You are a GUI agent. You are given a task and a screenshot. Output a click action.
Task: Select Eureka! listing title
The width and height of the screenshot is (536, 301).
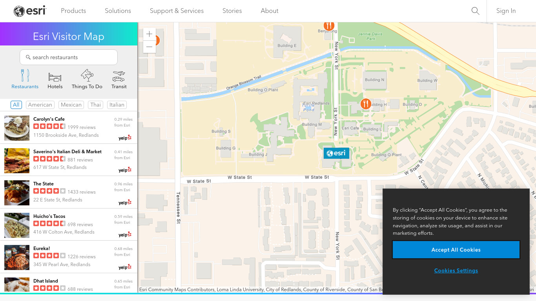(x=42, y=248)
